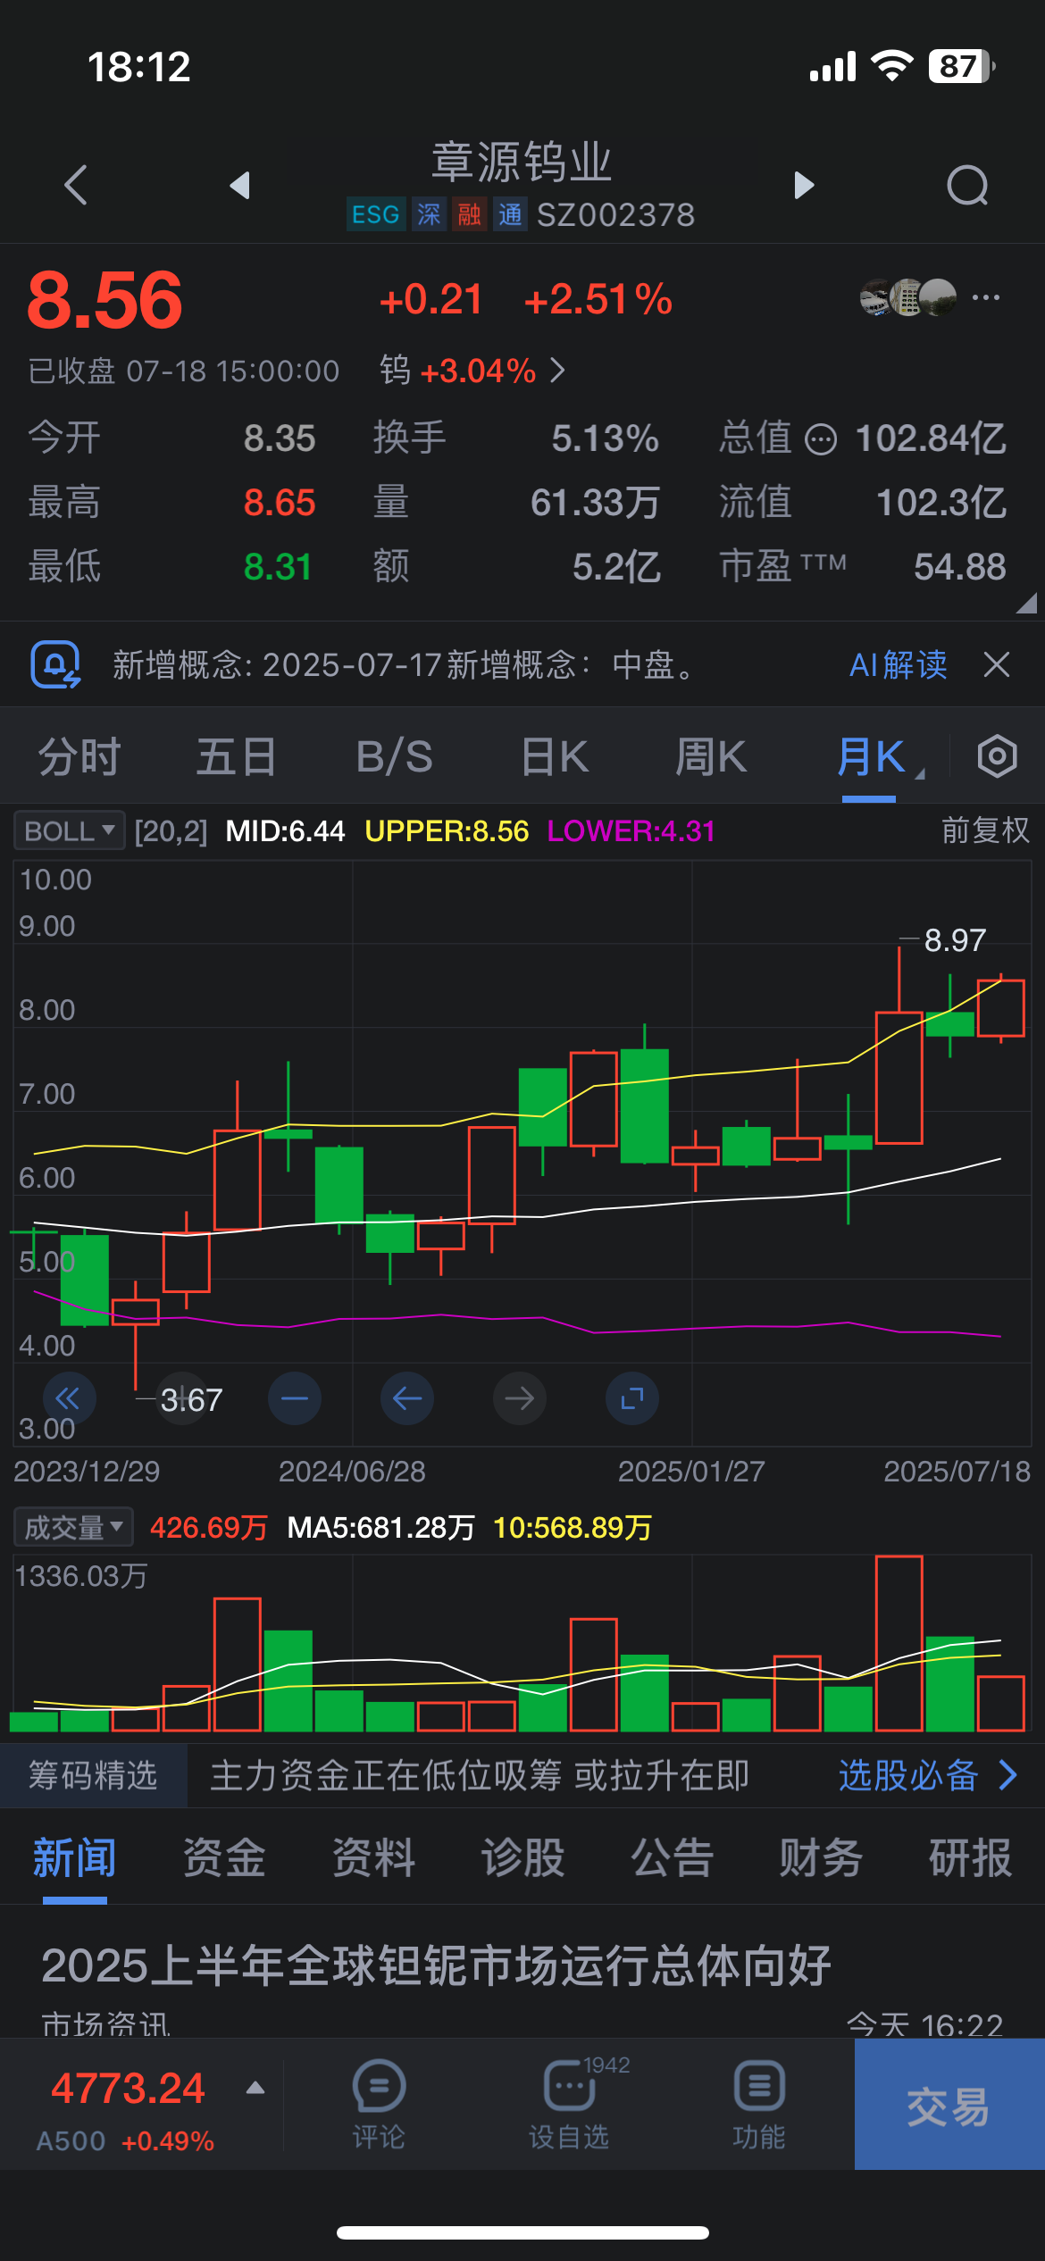Open news 2025上半年全球钽铌市场运行总体向好
The height and width of the screenshot is (2261, 1045).
point(436,1965)
